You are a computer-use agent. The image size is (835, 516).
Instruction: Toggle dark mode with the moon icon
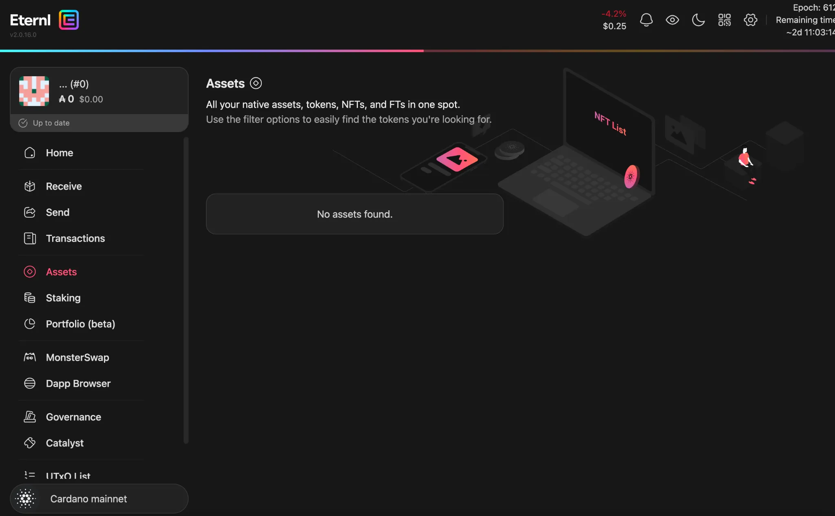click(x=698, y=20)
